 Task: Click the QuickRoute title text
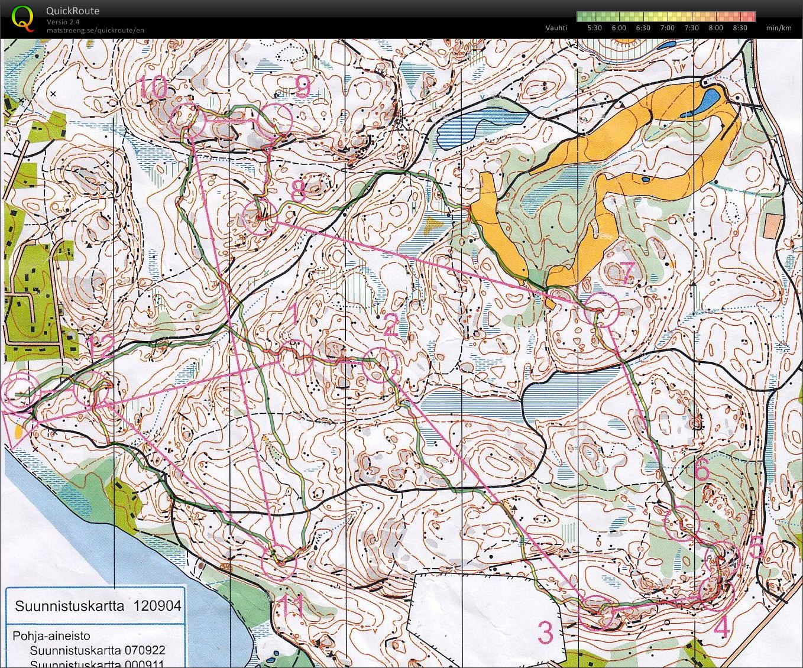[73, 11]
